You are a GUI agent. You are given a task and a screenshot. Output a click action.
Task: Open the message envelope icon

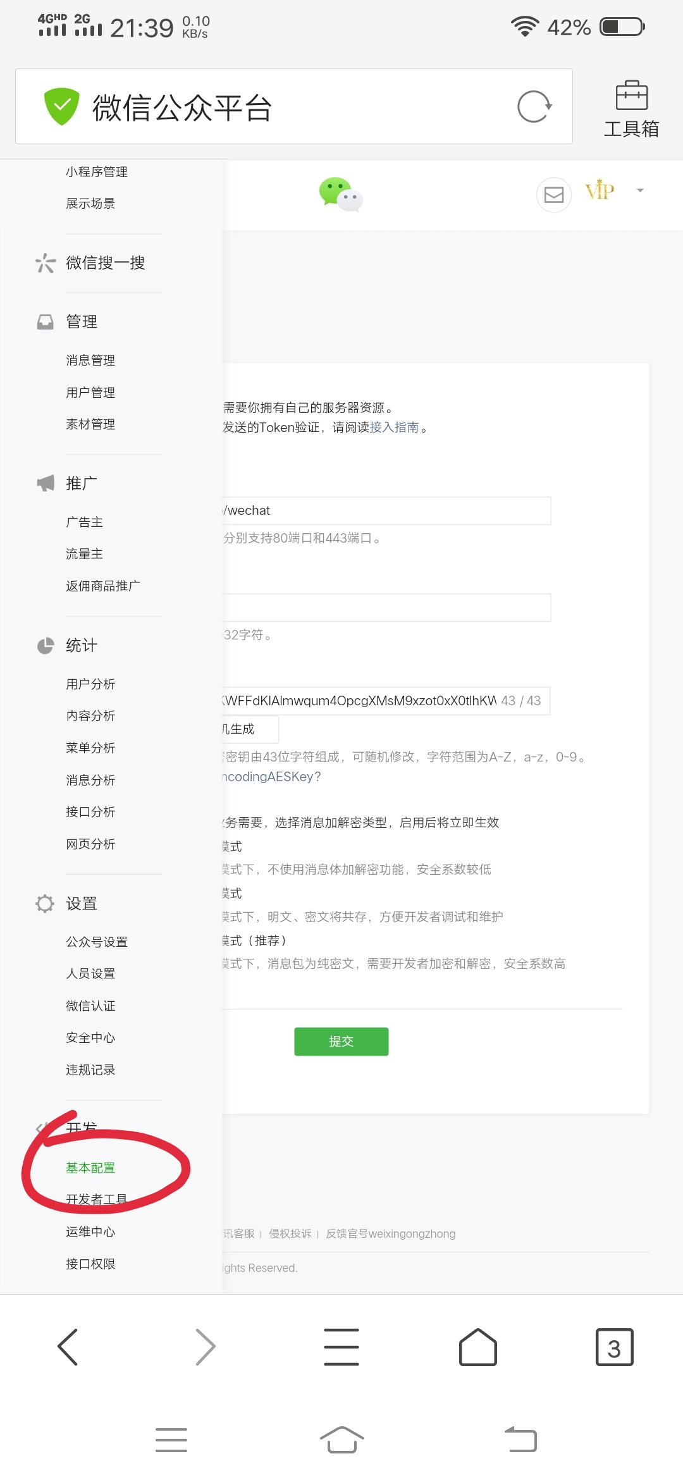554,194
